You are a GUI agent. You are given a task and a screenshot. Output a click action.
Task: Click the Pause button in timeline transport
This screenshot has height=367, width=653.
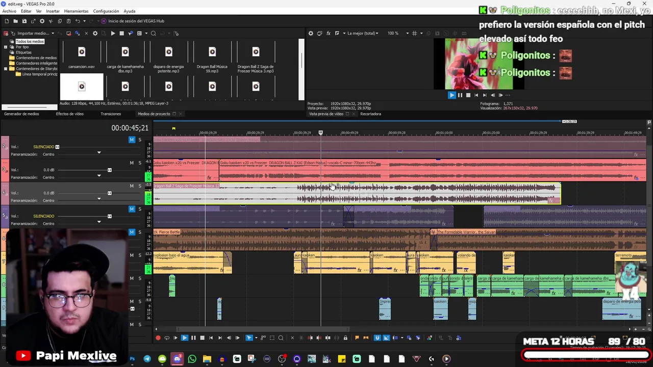pyautogui.click(x=193, y=337)
